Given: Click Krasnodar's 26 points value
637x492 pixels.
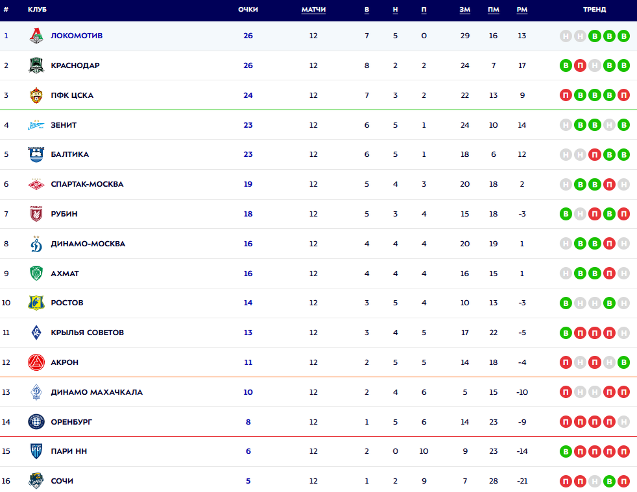Looking at the screenshot, I should [248, 65].
